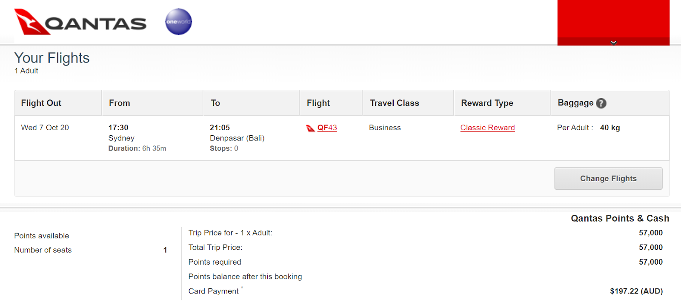The width and height of the screenshot is (681, 305).
Task: Open the QF43 flight details link
Action: 327,128
